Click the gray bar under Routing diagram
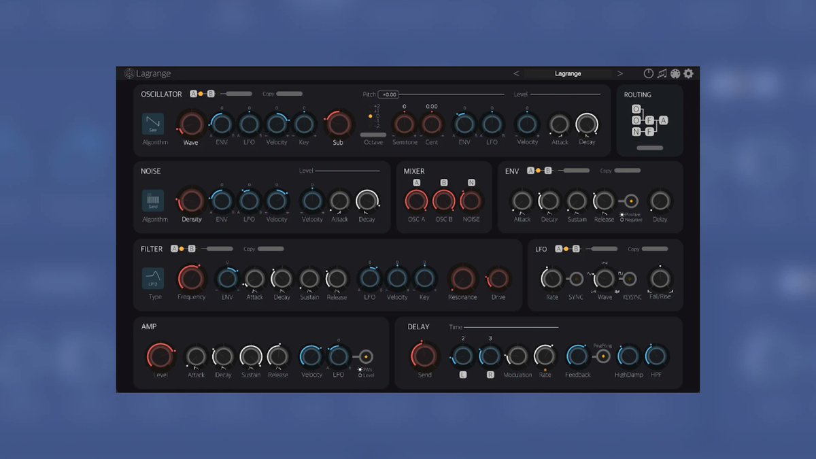 click(650, 148)
